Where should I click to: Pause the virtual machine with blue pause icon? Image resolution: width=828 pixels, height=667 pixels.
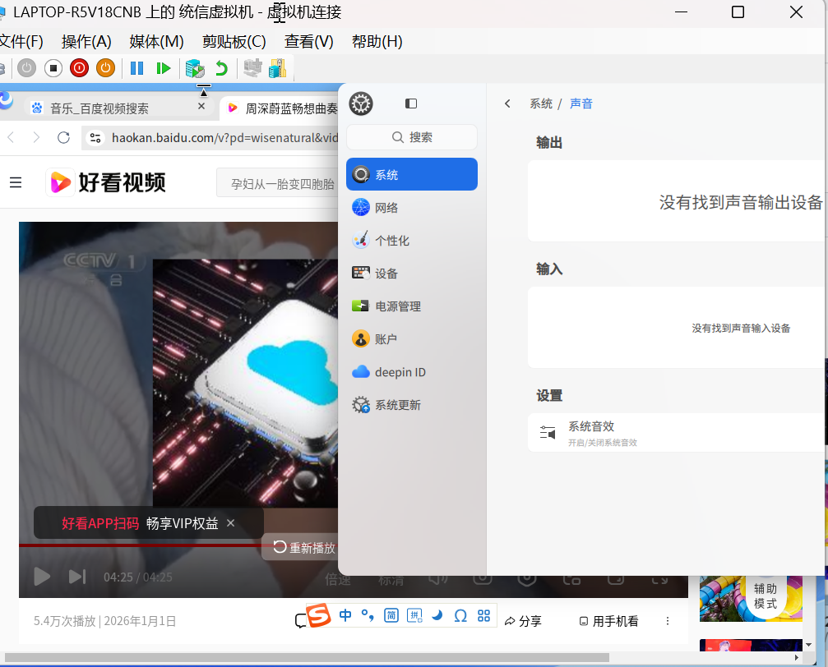pyautogui.click(x=136, y=68)
